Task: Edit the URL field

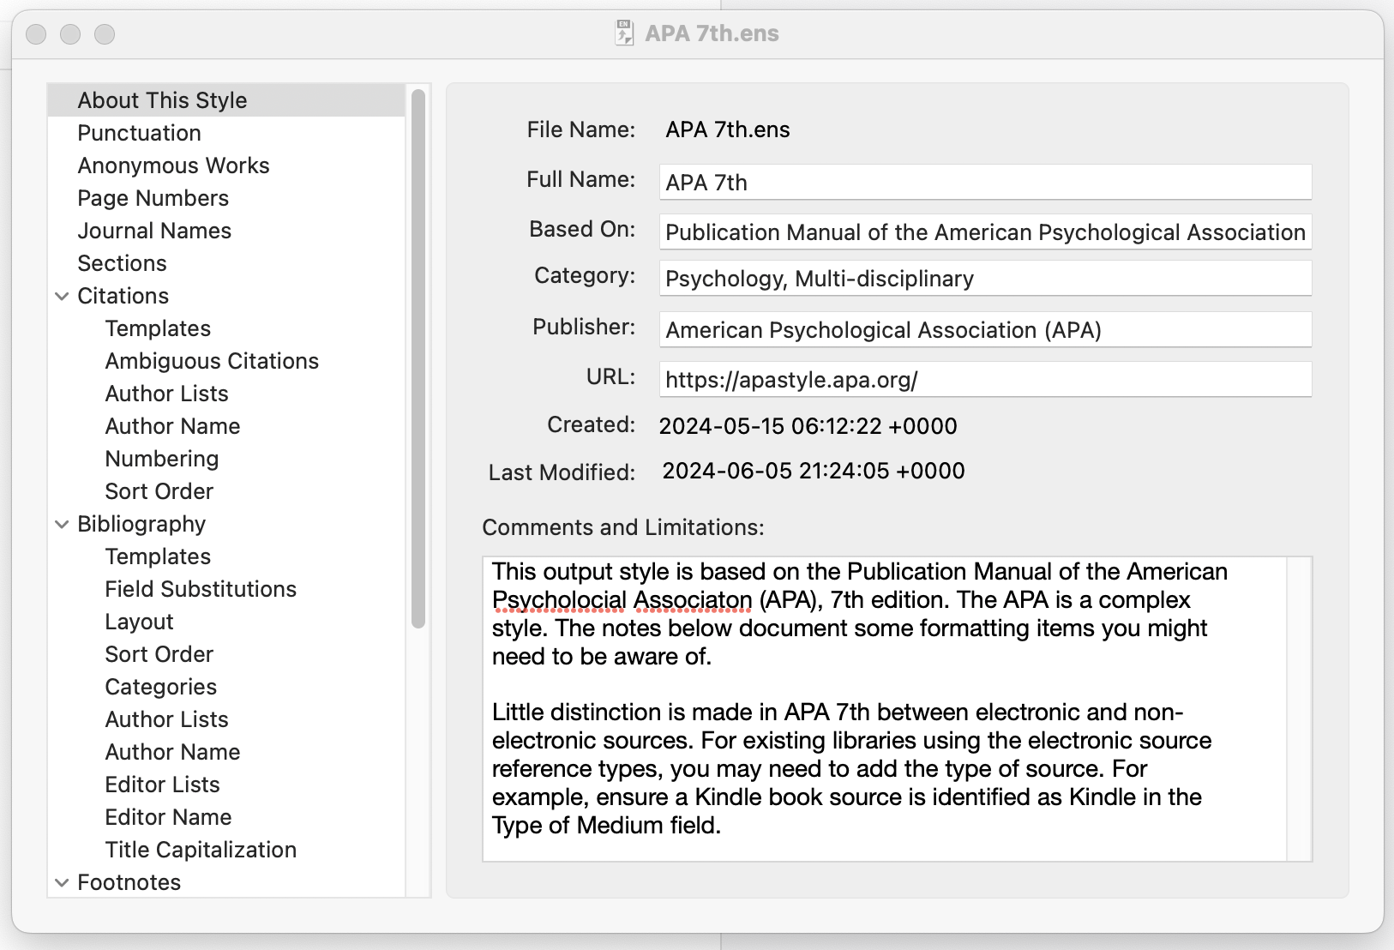Action: coord(984,379)
